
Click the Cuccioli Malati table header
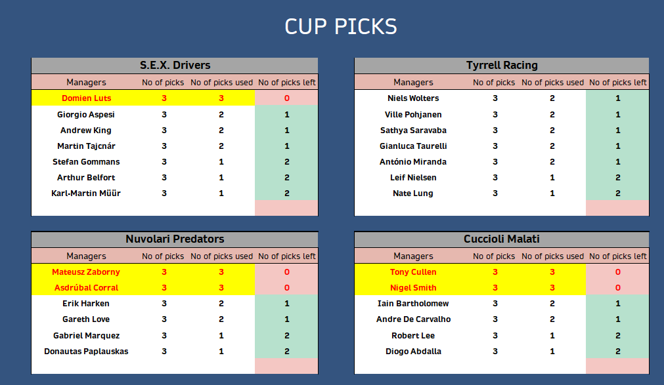point(501,239)
